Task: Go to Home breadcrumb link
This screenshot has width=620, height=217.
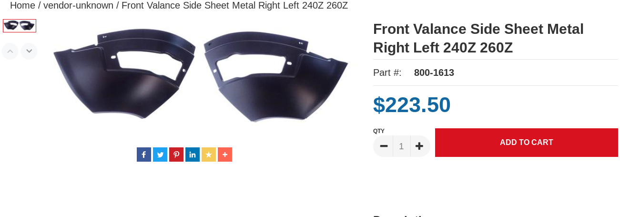Action: tap(22, 6)
